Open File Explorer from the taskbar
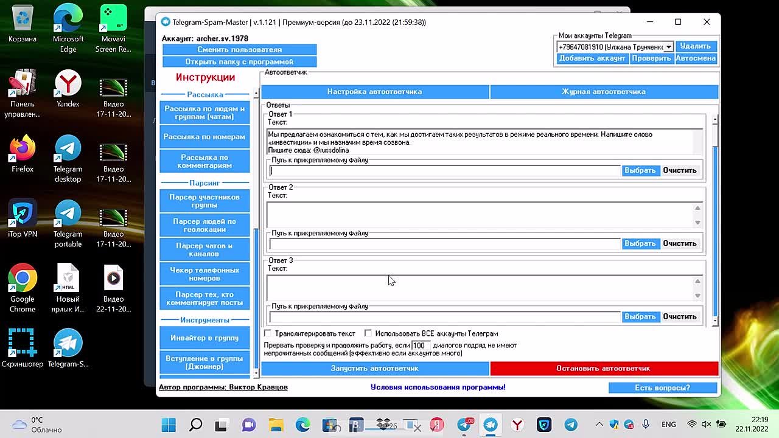The image size is (779, 438). click(x=276, y=425)
